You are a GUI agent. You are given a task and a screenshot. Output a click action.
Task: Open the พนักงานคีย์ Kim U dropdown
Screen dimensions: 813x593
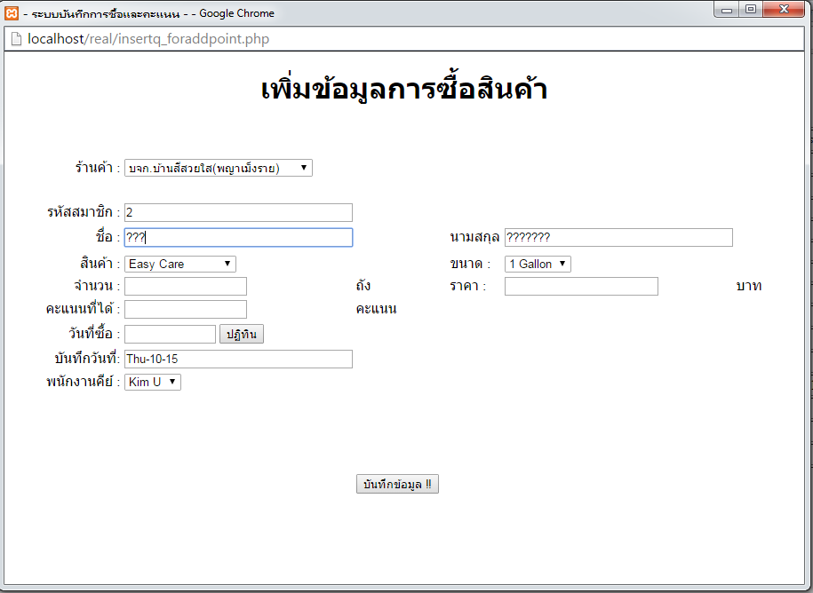[153, 383]
